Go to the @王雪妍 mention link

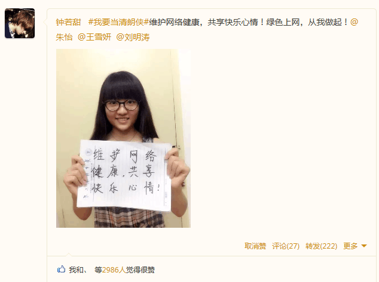[x=94, y=37]
